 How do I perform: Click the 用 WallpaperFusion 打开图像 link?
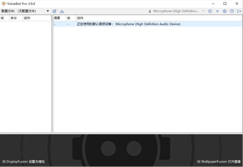pyautogui.click(x=219, y=162)
